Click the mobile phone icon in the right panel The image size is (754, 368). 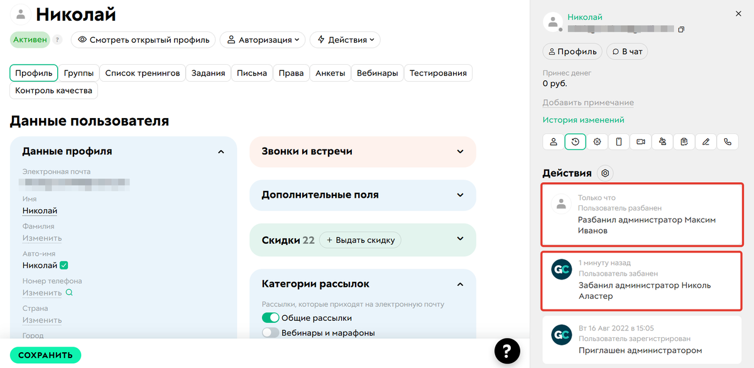tap(618, 141)
